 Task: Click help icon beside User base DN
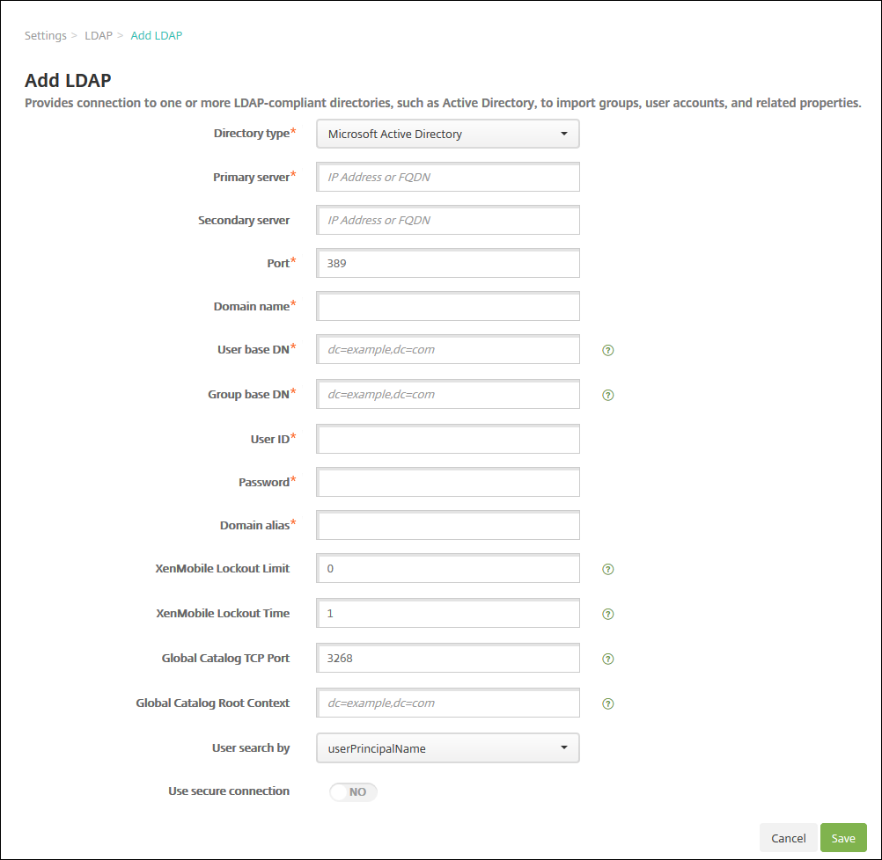tap(607, 350)
